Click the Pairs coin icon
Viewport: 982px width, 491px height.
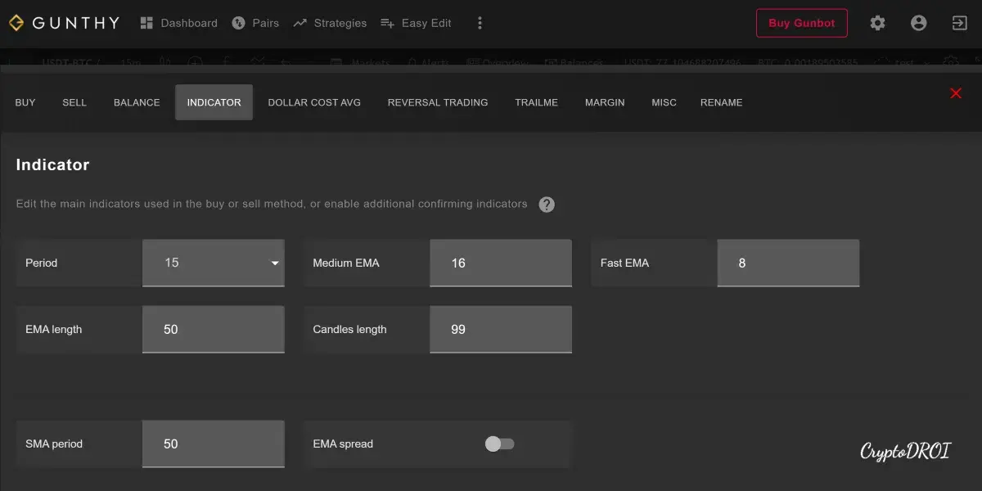238,23
